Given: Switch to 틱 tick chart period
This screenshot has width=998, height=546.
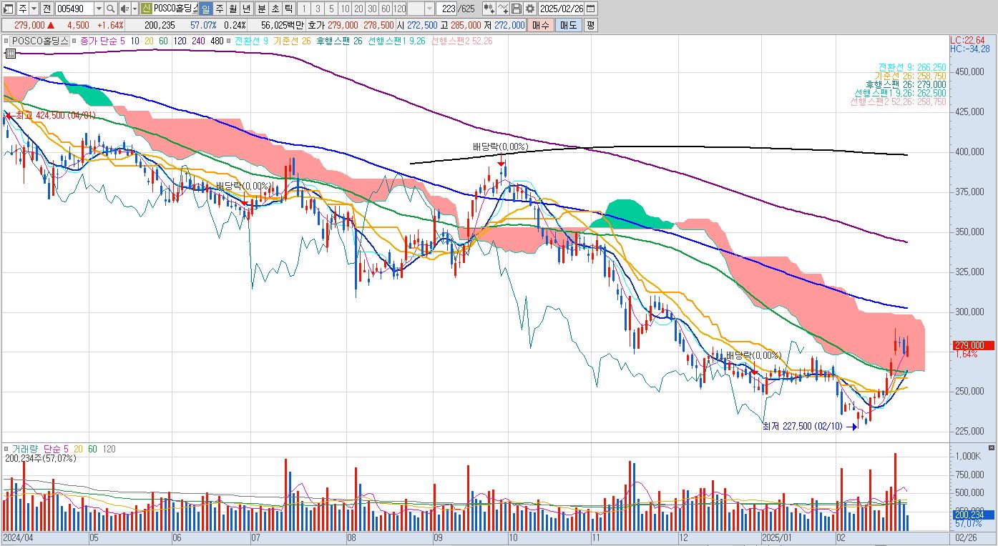Looking at the screenshot, I should [288, 9].
